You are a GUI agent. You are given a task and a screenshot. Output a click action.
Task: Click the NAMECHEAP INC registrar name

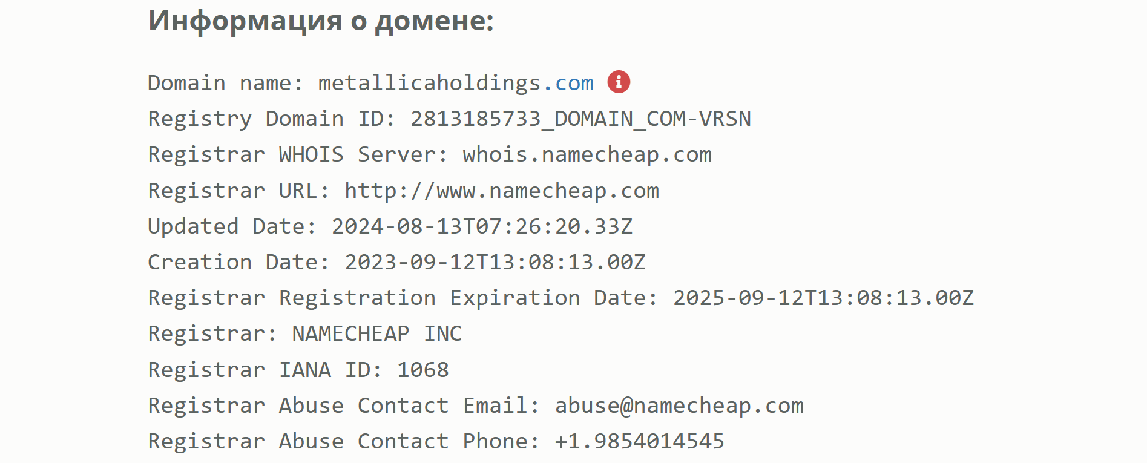[x=376, y=333]
